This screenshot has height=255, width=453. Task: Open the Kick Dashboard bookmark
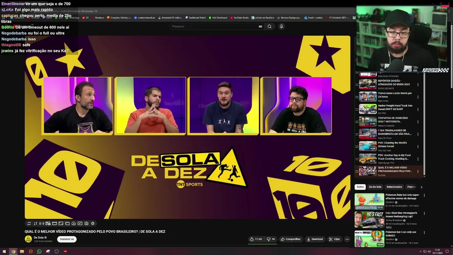pos(218,18)
